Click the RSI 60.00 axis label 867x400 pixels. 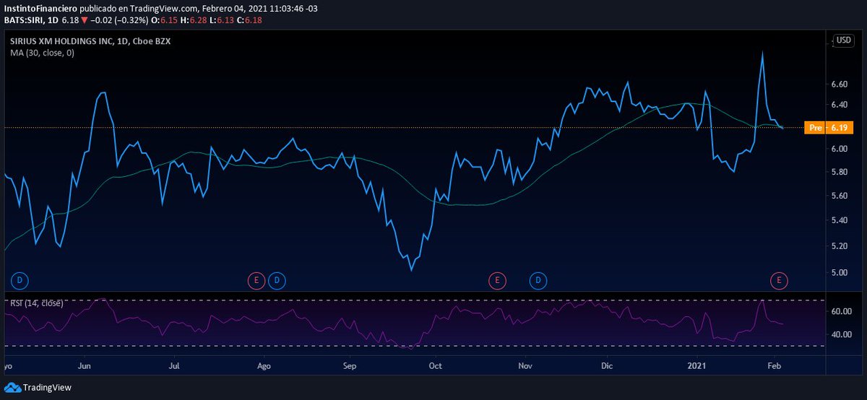840,312
